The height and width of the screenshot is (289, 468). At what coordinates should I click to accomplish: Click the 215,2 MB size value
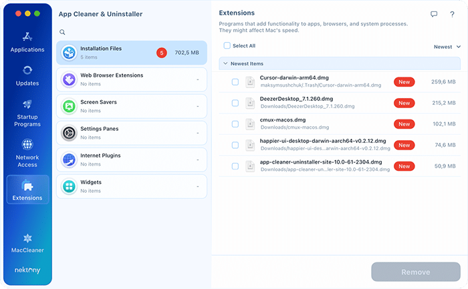tap(444, 103)
